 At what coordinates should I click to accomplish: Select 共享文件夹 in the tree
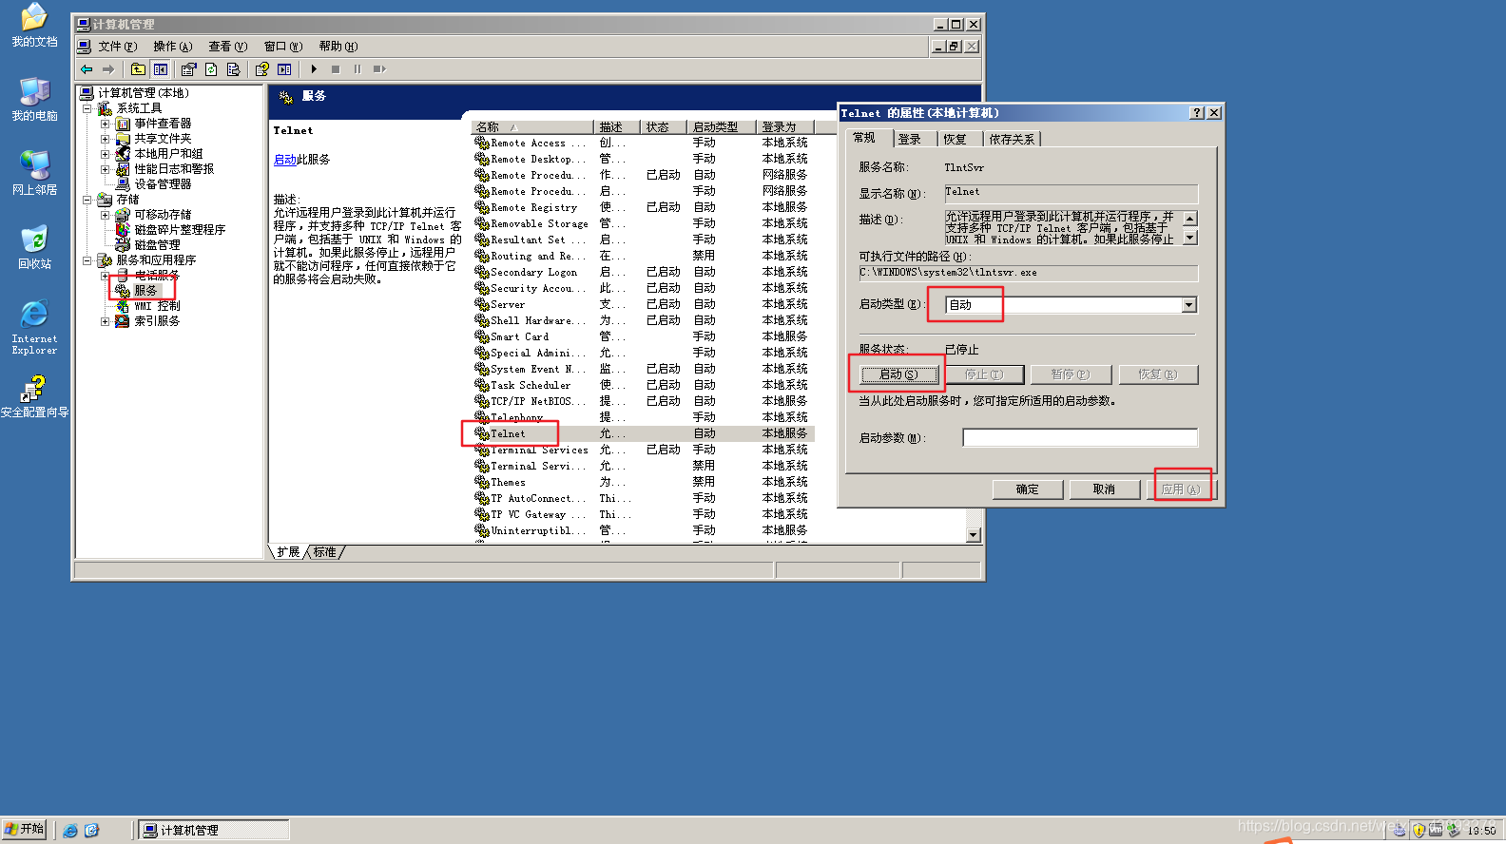pos(163,139)
